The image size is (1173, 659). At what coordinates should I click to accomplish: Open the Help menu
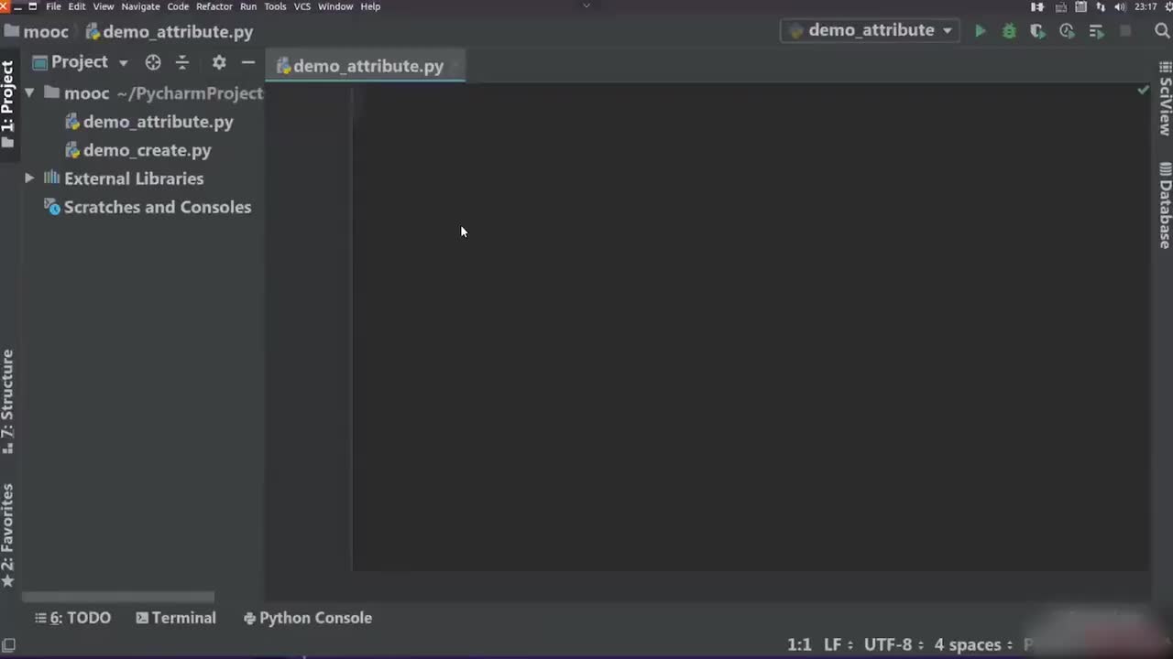pyautogui.click(x=370, y=6)
